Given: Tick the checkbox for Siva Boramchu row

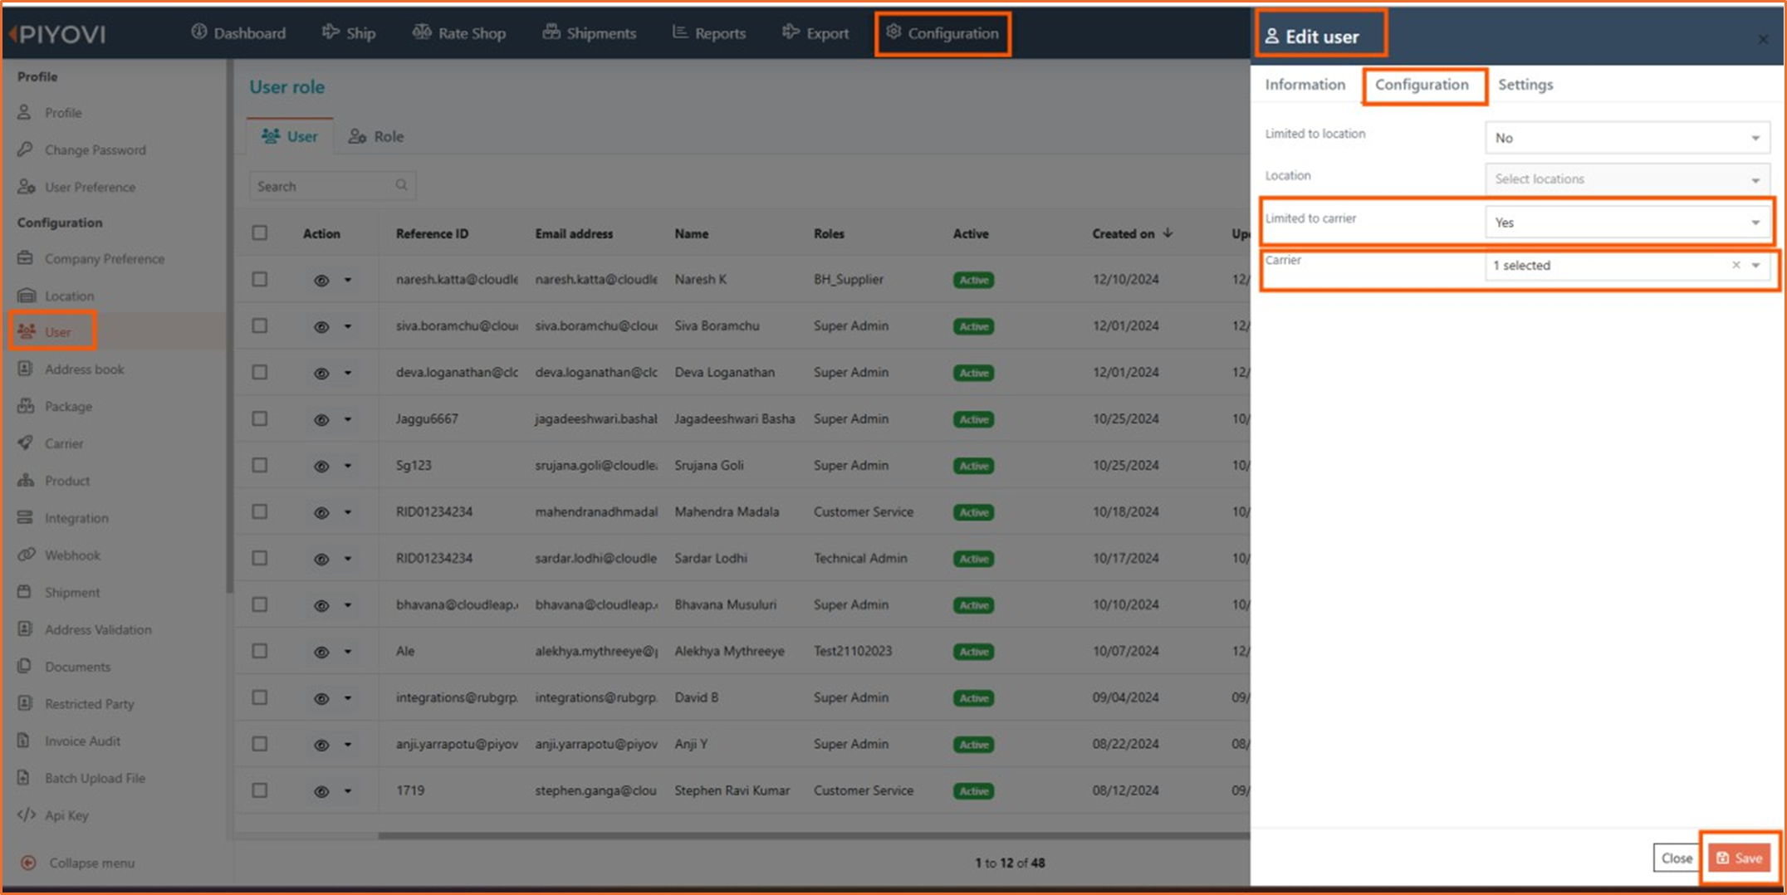Looking at the screenshot, I should click(260, 326).
